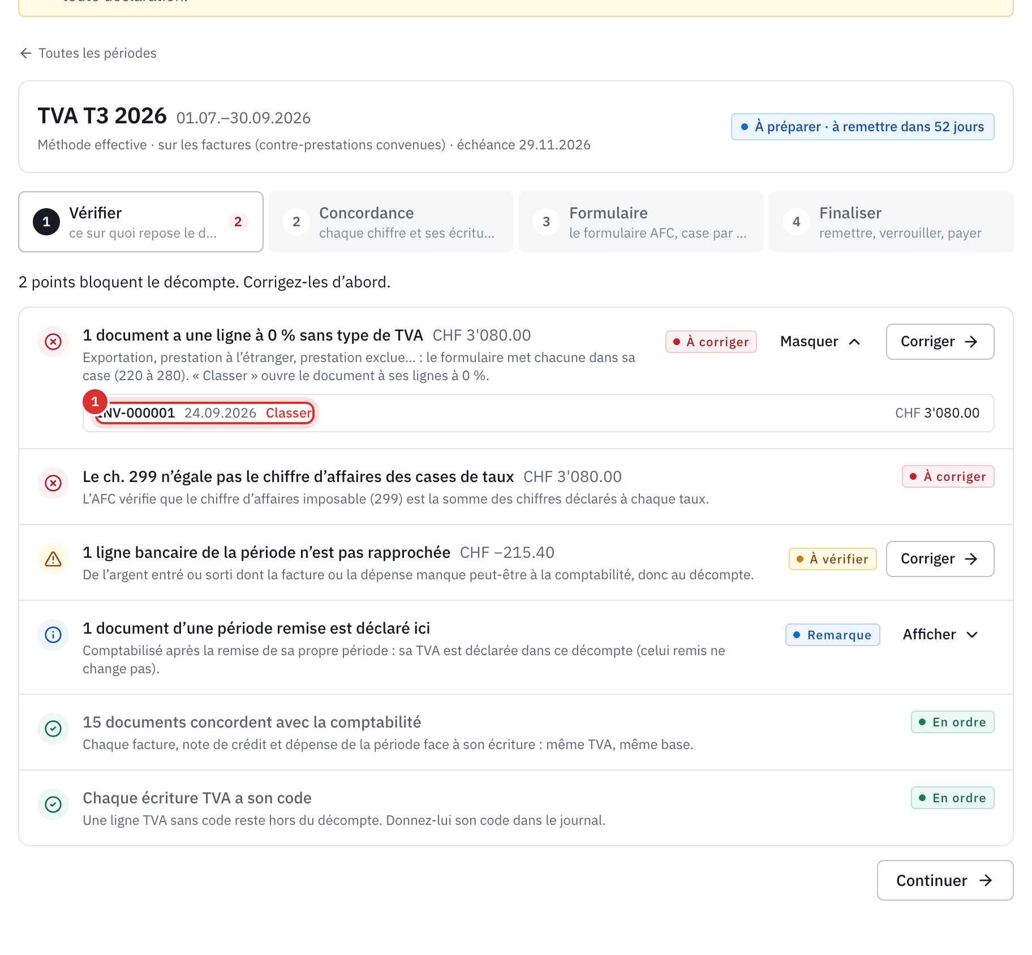Click the INV-000001 amount CHF 3'080.00

[937, 413]
